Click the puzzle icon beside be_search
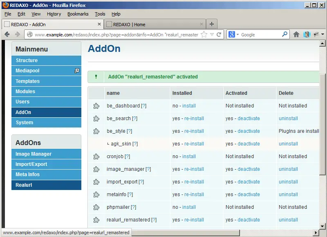The height and width of the screenshot is (237, 327). point(96,118)
